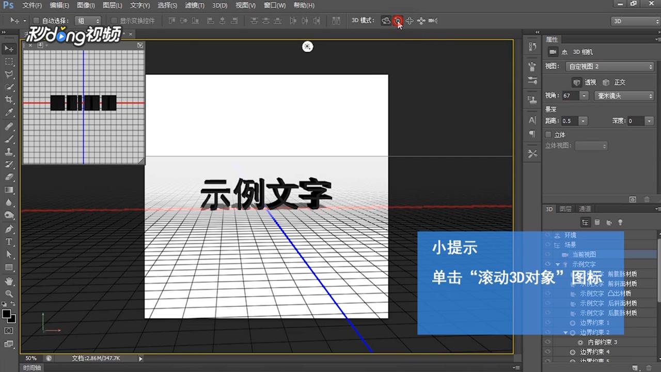Open the 视角 value dropdown arrow
The width and height of the screenshot is (661, 372).
(x=584, y=96)
